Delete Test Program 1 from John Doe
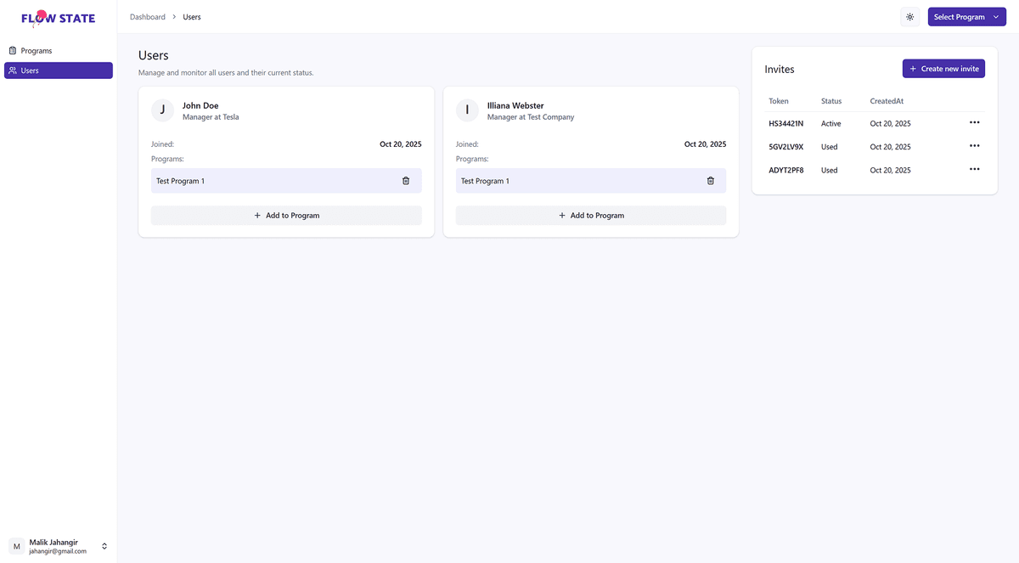The width and height of the screenshot is (1019, 563). pos(405,181)
